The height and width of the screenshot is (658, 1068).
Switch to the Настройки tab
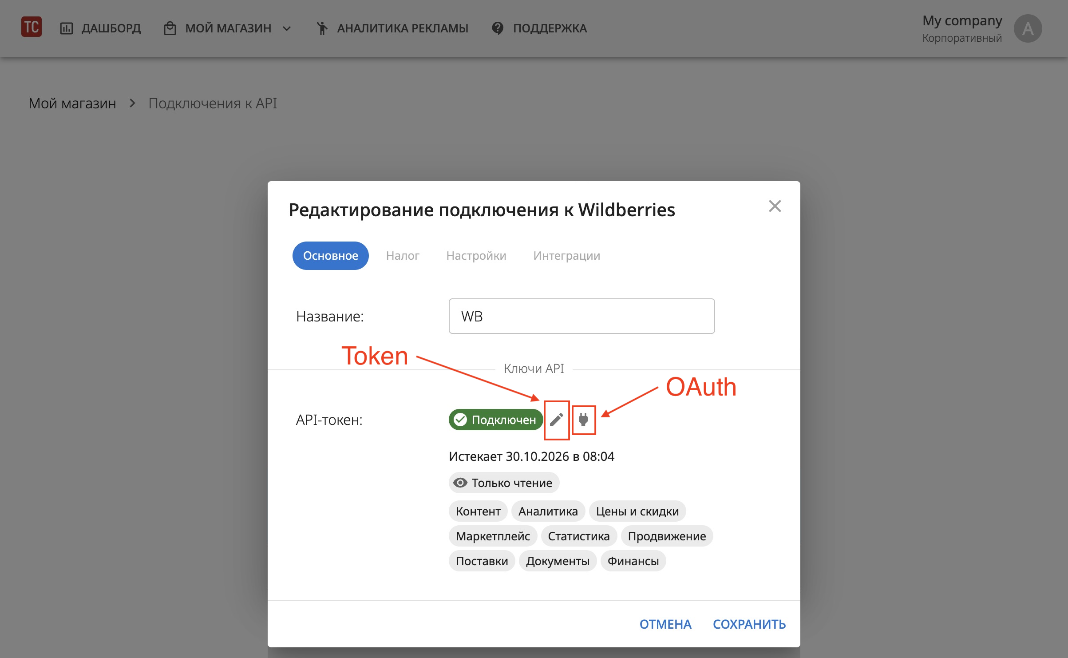pyautogui.click(x=476, y=256)
